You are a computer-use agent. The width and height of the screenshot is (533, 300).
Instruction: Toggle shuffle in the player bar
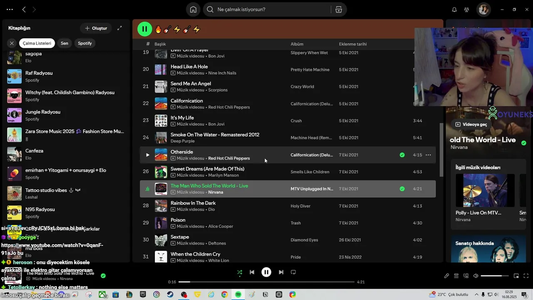239,272
